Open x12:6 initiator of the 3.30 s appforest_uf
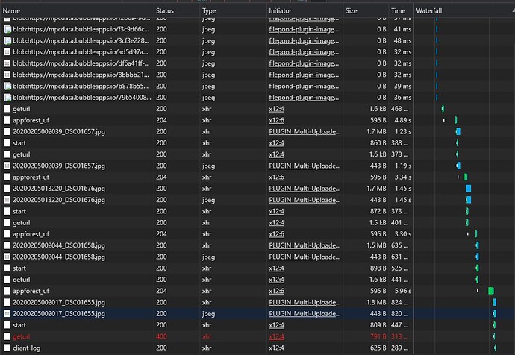The height and width of the screenshot is (355, 515). click(276, 234)
